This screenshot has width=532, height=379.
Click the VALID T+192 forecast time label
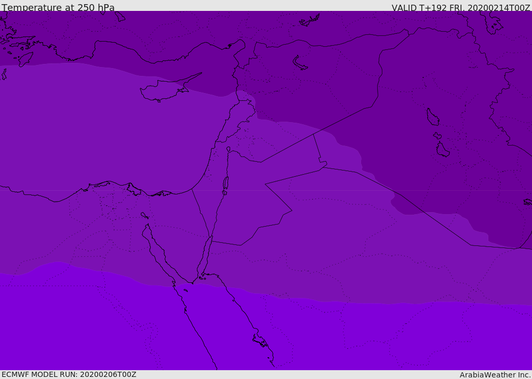460,8
